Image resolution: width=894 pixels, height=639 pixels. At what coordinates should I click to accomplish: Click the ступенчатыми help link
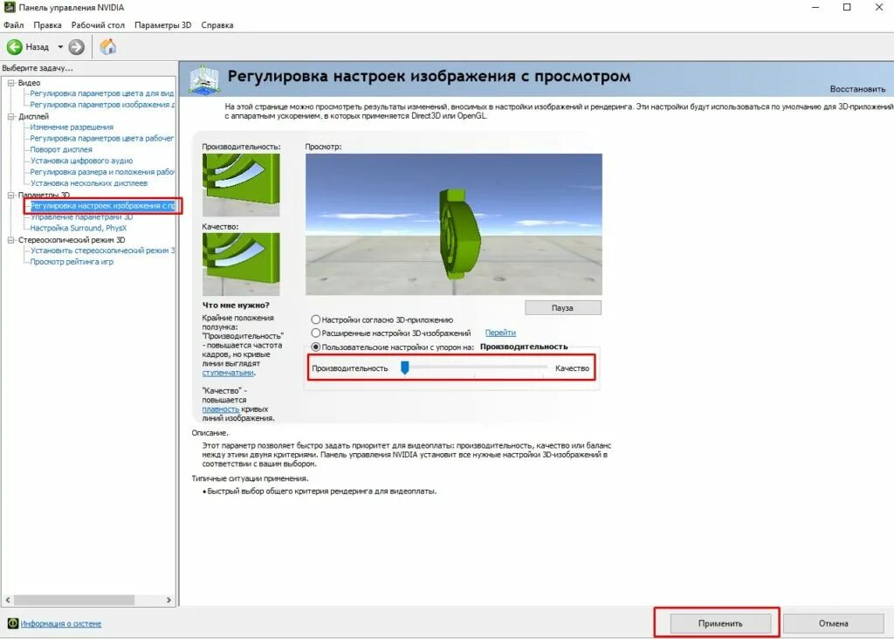click(x=228, y=373)
